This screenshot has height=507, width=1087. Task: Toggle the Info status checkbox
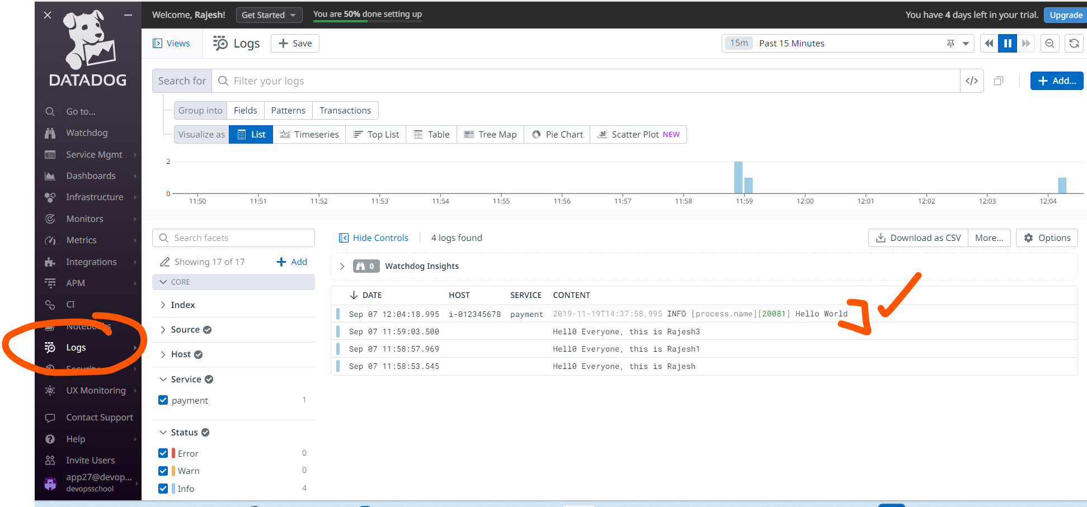pos(163,489)
